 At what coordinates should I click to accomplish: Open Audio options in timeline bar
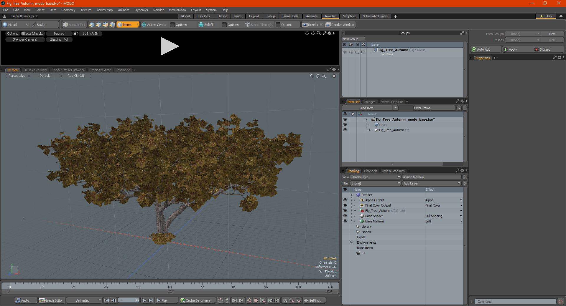(x=25, y=300)
